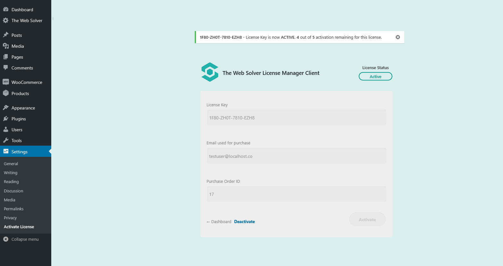
Task: Click license key 1F80-ZH0T-7810-EZH8 in notice
Action: 221,37
